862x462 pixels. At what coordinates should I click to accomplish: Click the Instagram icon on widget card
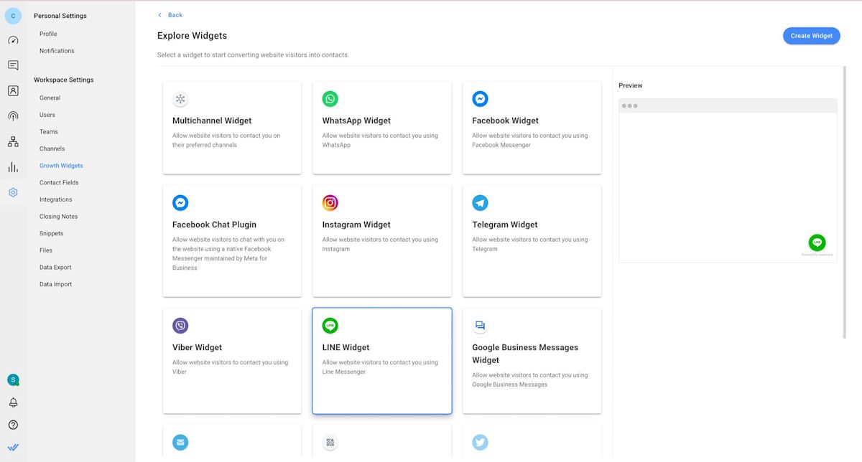click(x=330, y=203)
